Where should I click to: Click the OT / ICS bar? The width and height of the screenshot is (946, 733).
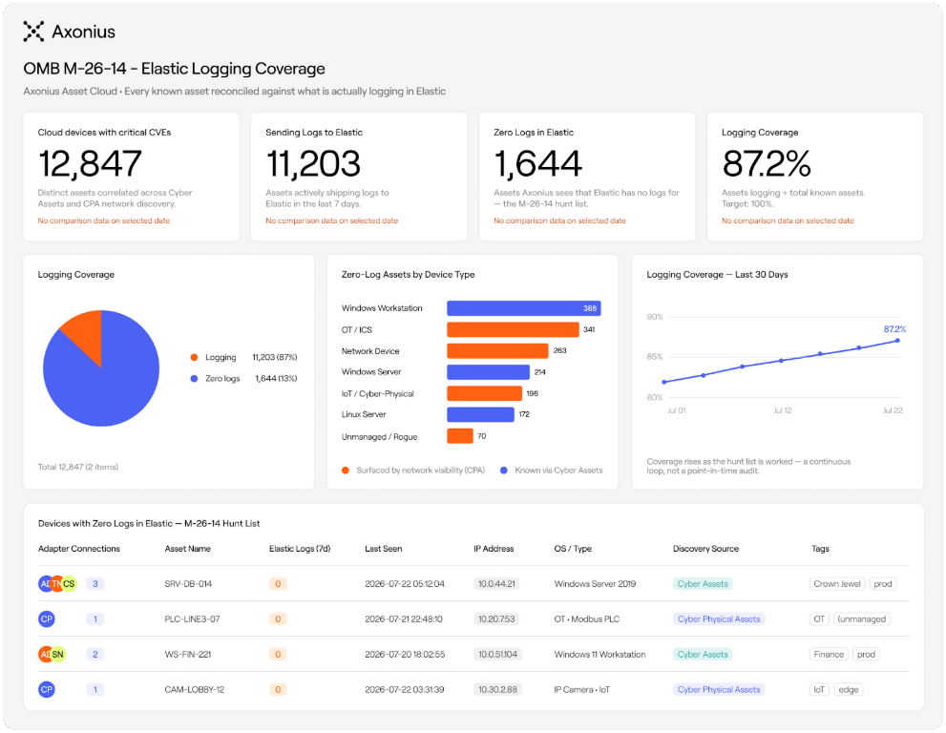pos(513,329)
